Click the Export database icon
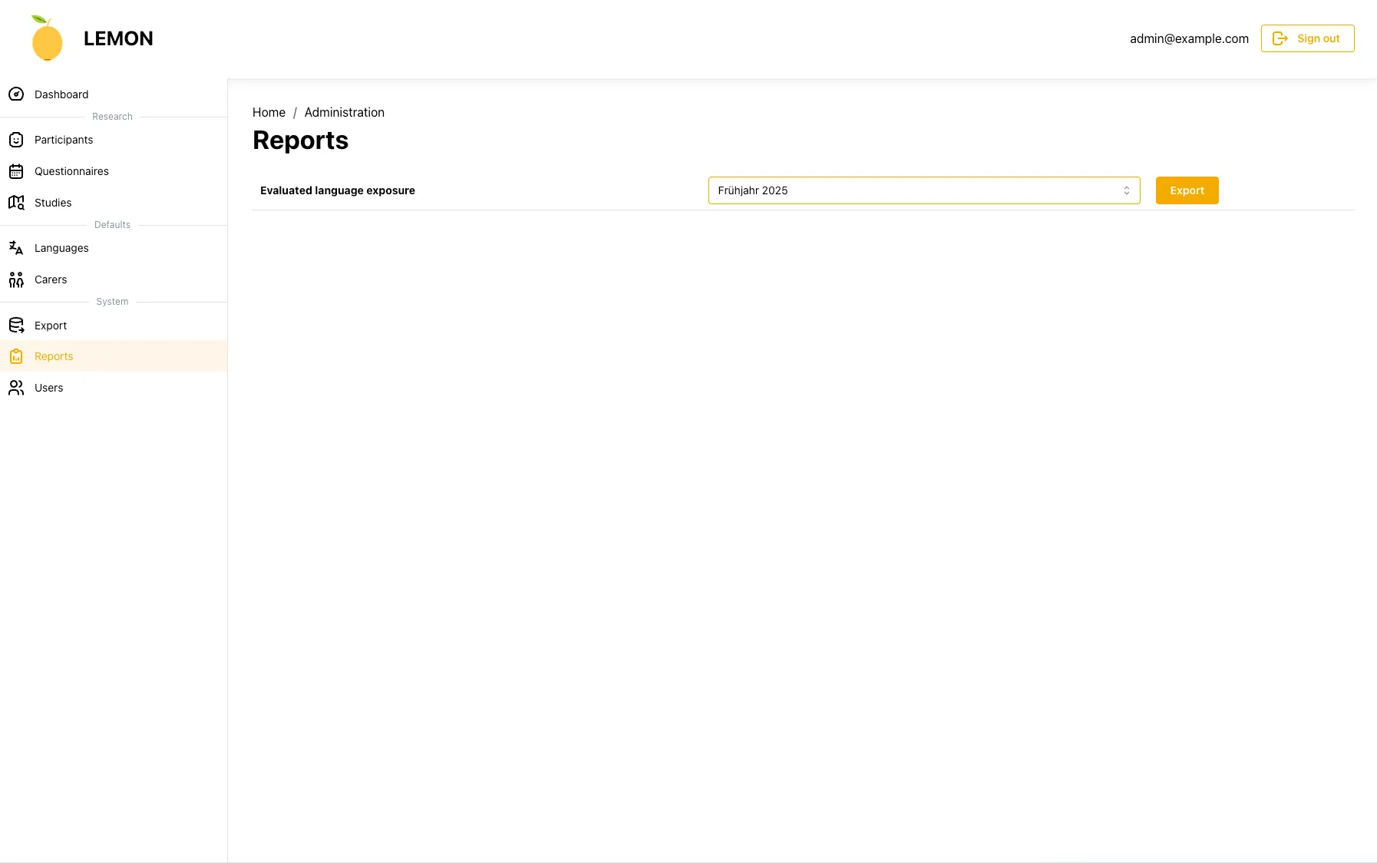This screenshot has height=863, width=1377. (16, 325)
